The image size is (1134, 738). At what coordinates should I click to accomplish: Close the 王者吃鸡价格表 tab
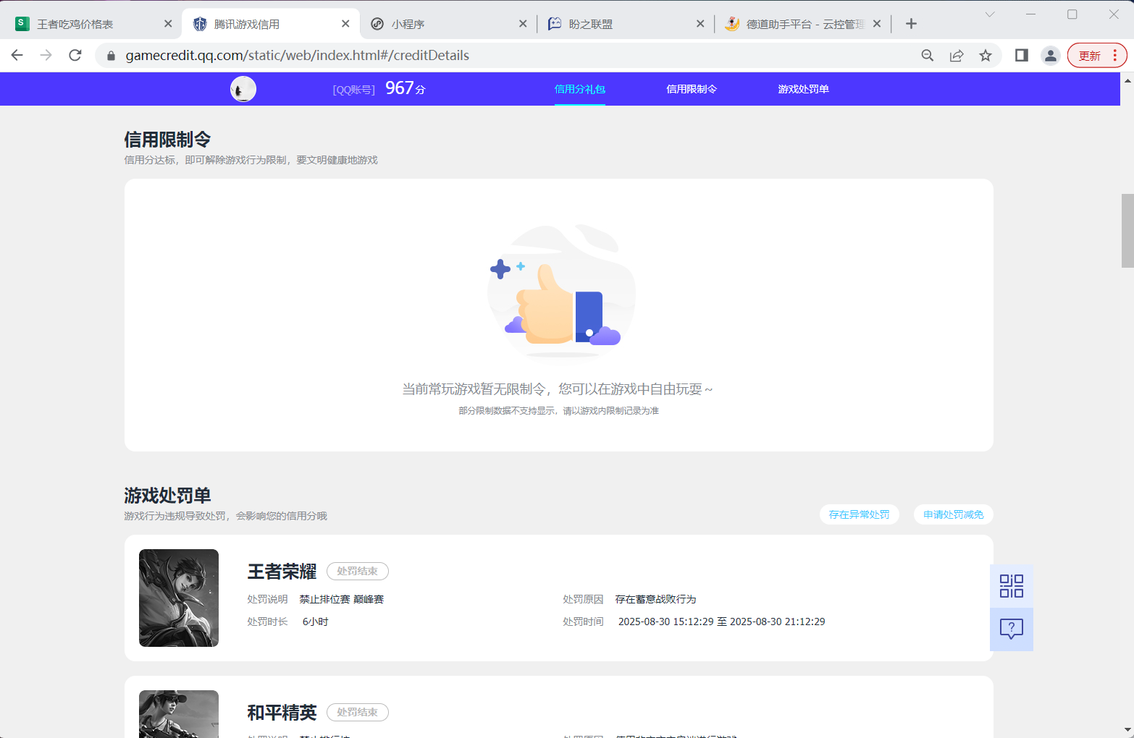[168, 24]
